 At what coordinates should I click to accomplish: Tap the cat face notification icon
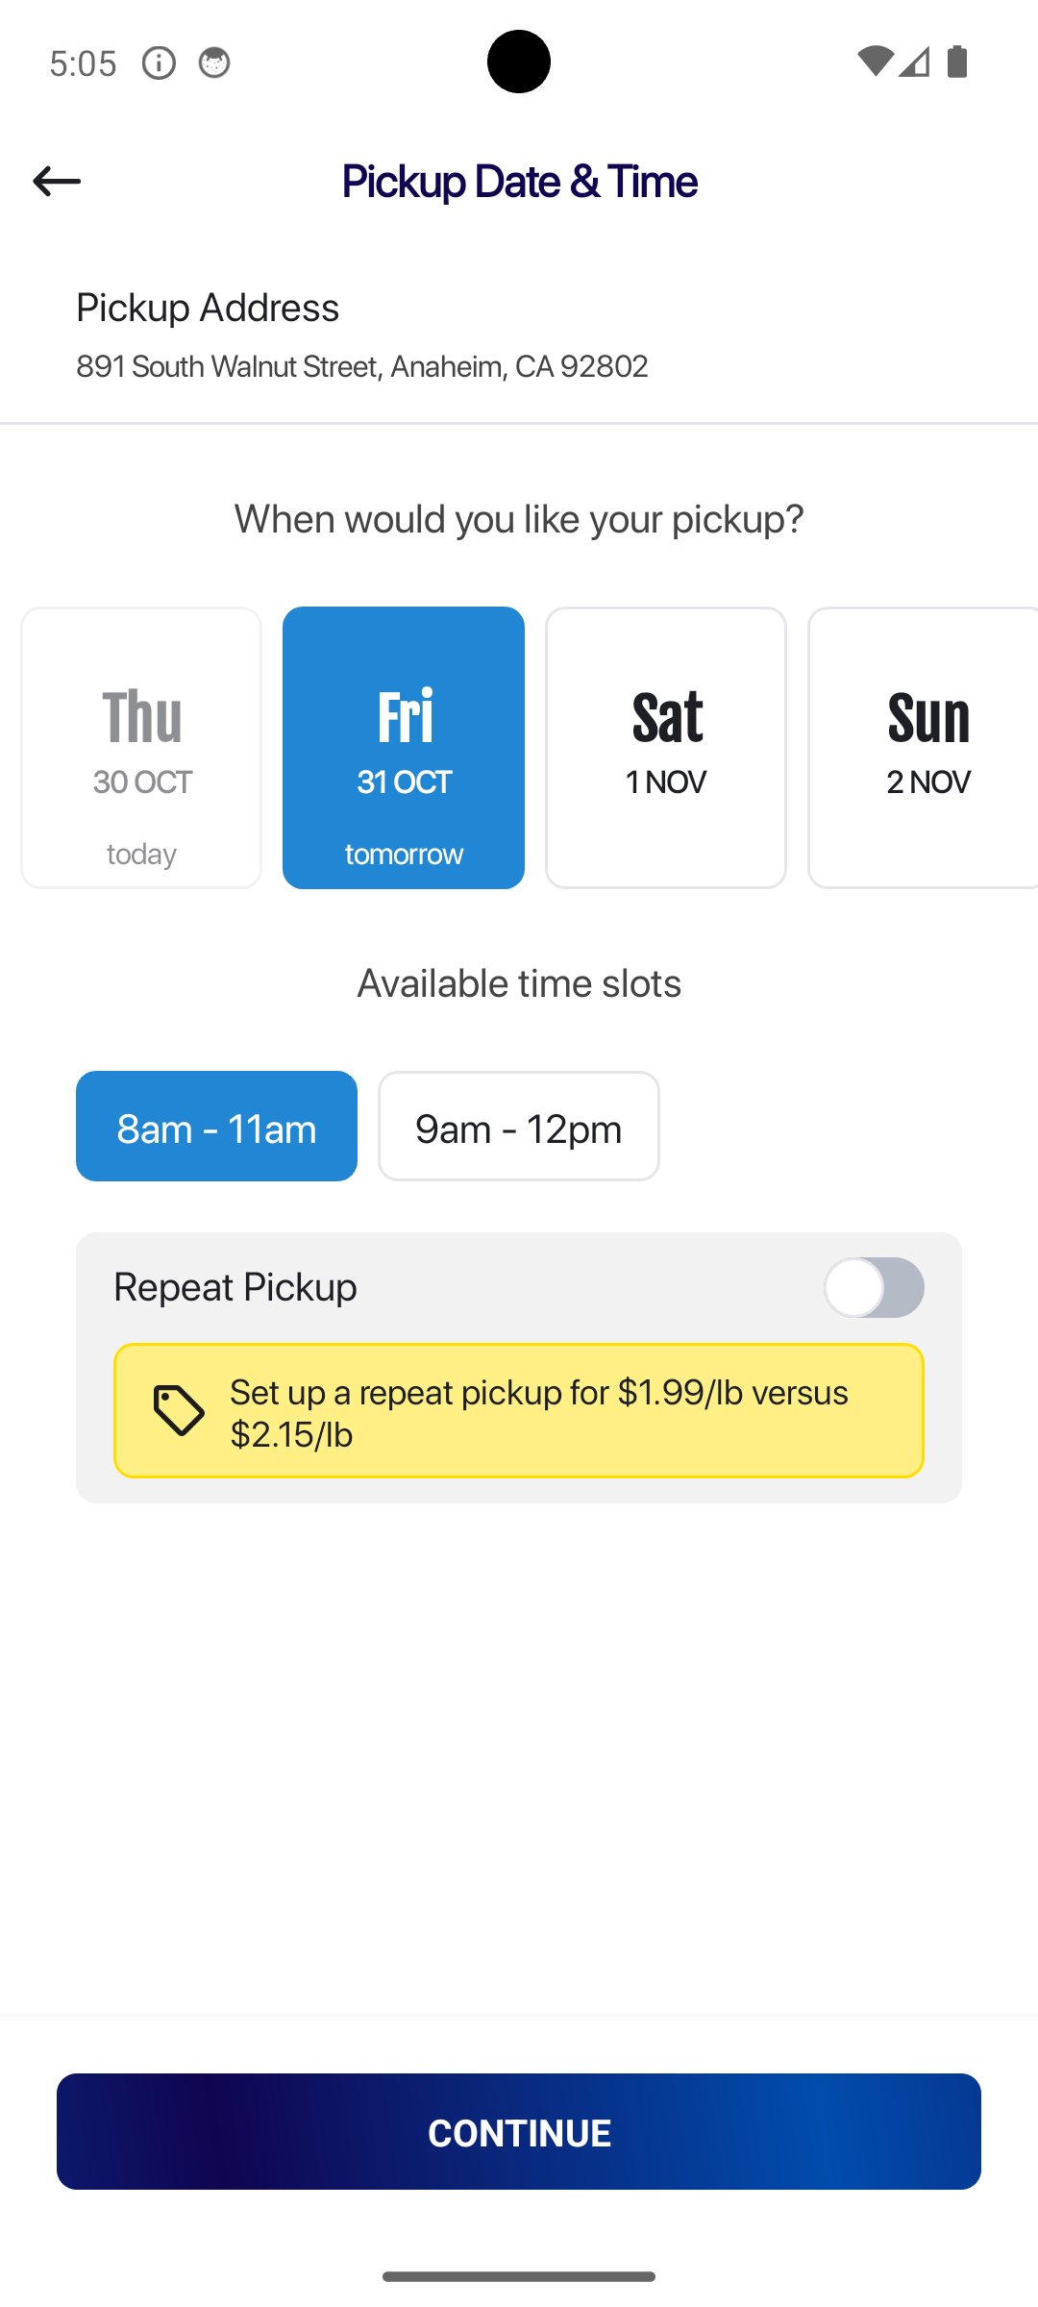pyautogui.click(x=213, y=63)
